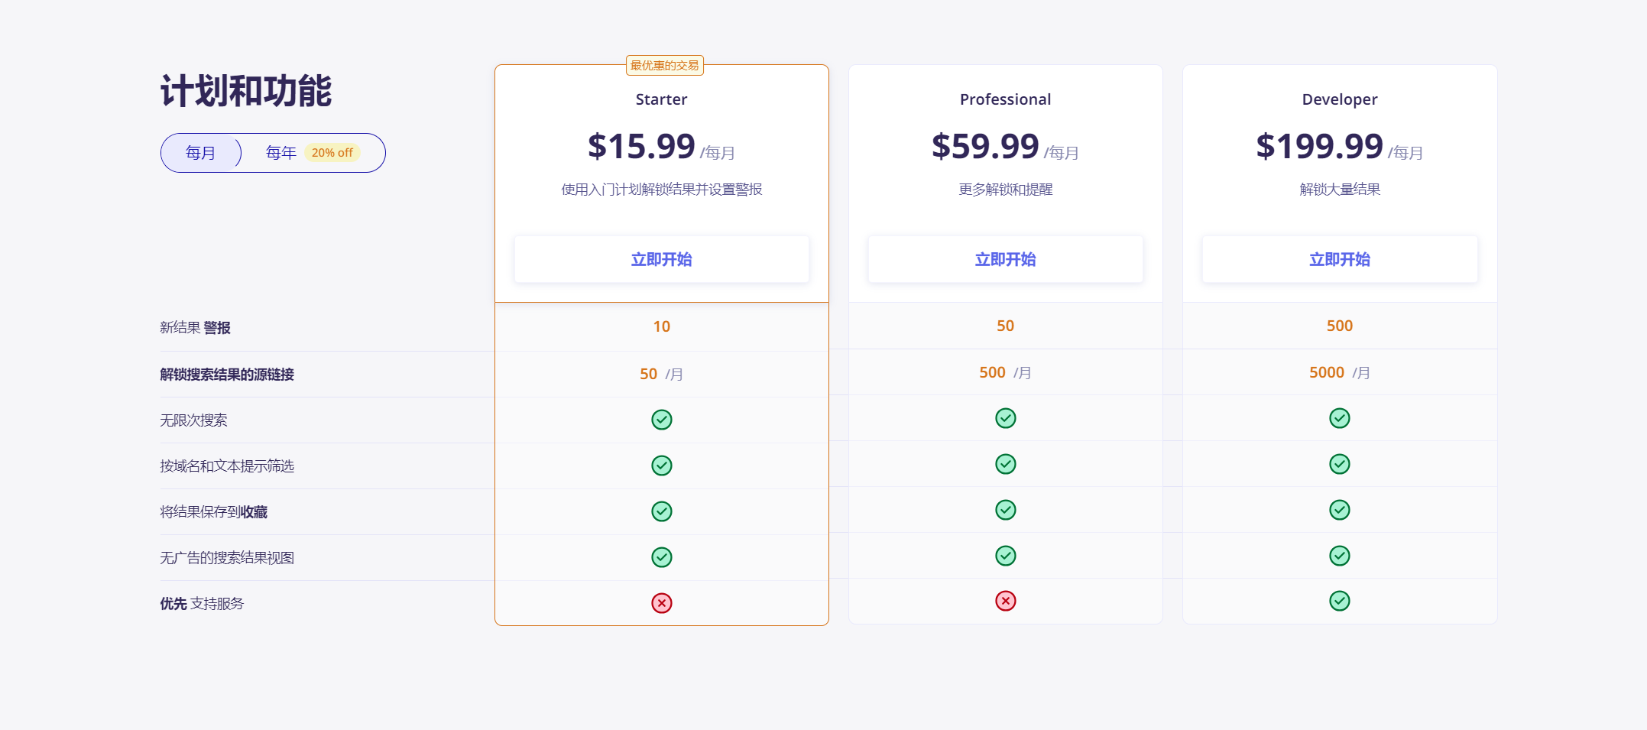Screen dimensions: 1647x730
Task: Click Developer unlimited searches checkmark icon
Action: (x=1339, y=418)
